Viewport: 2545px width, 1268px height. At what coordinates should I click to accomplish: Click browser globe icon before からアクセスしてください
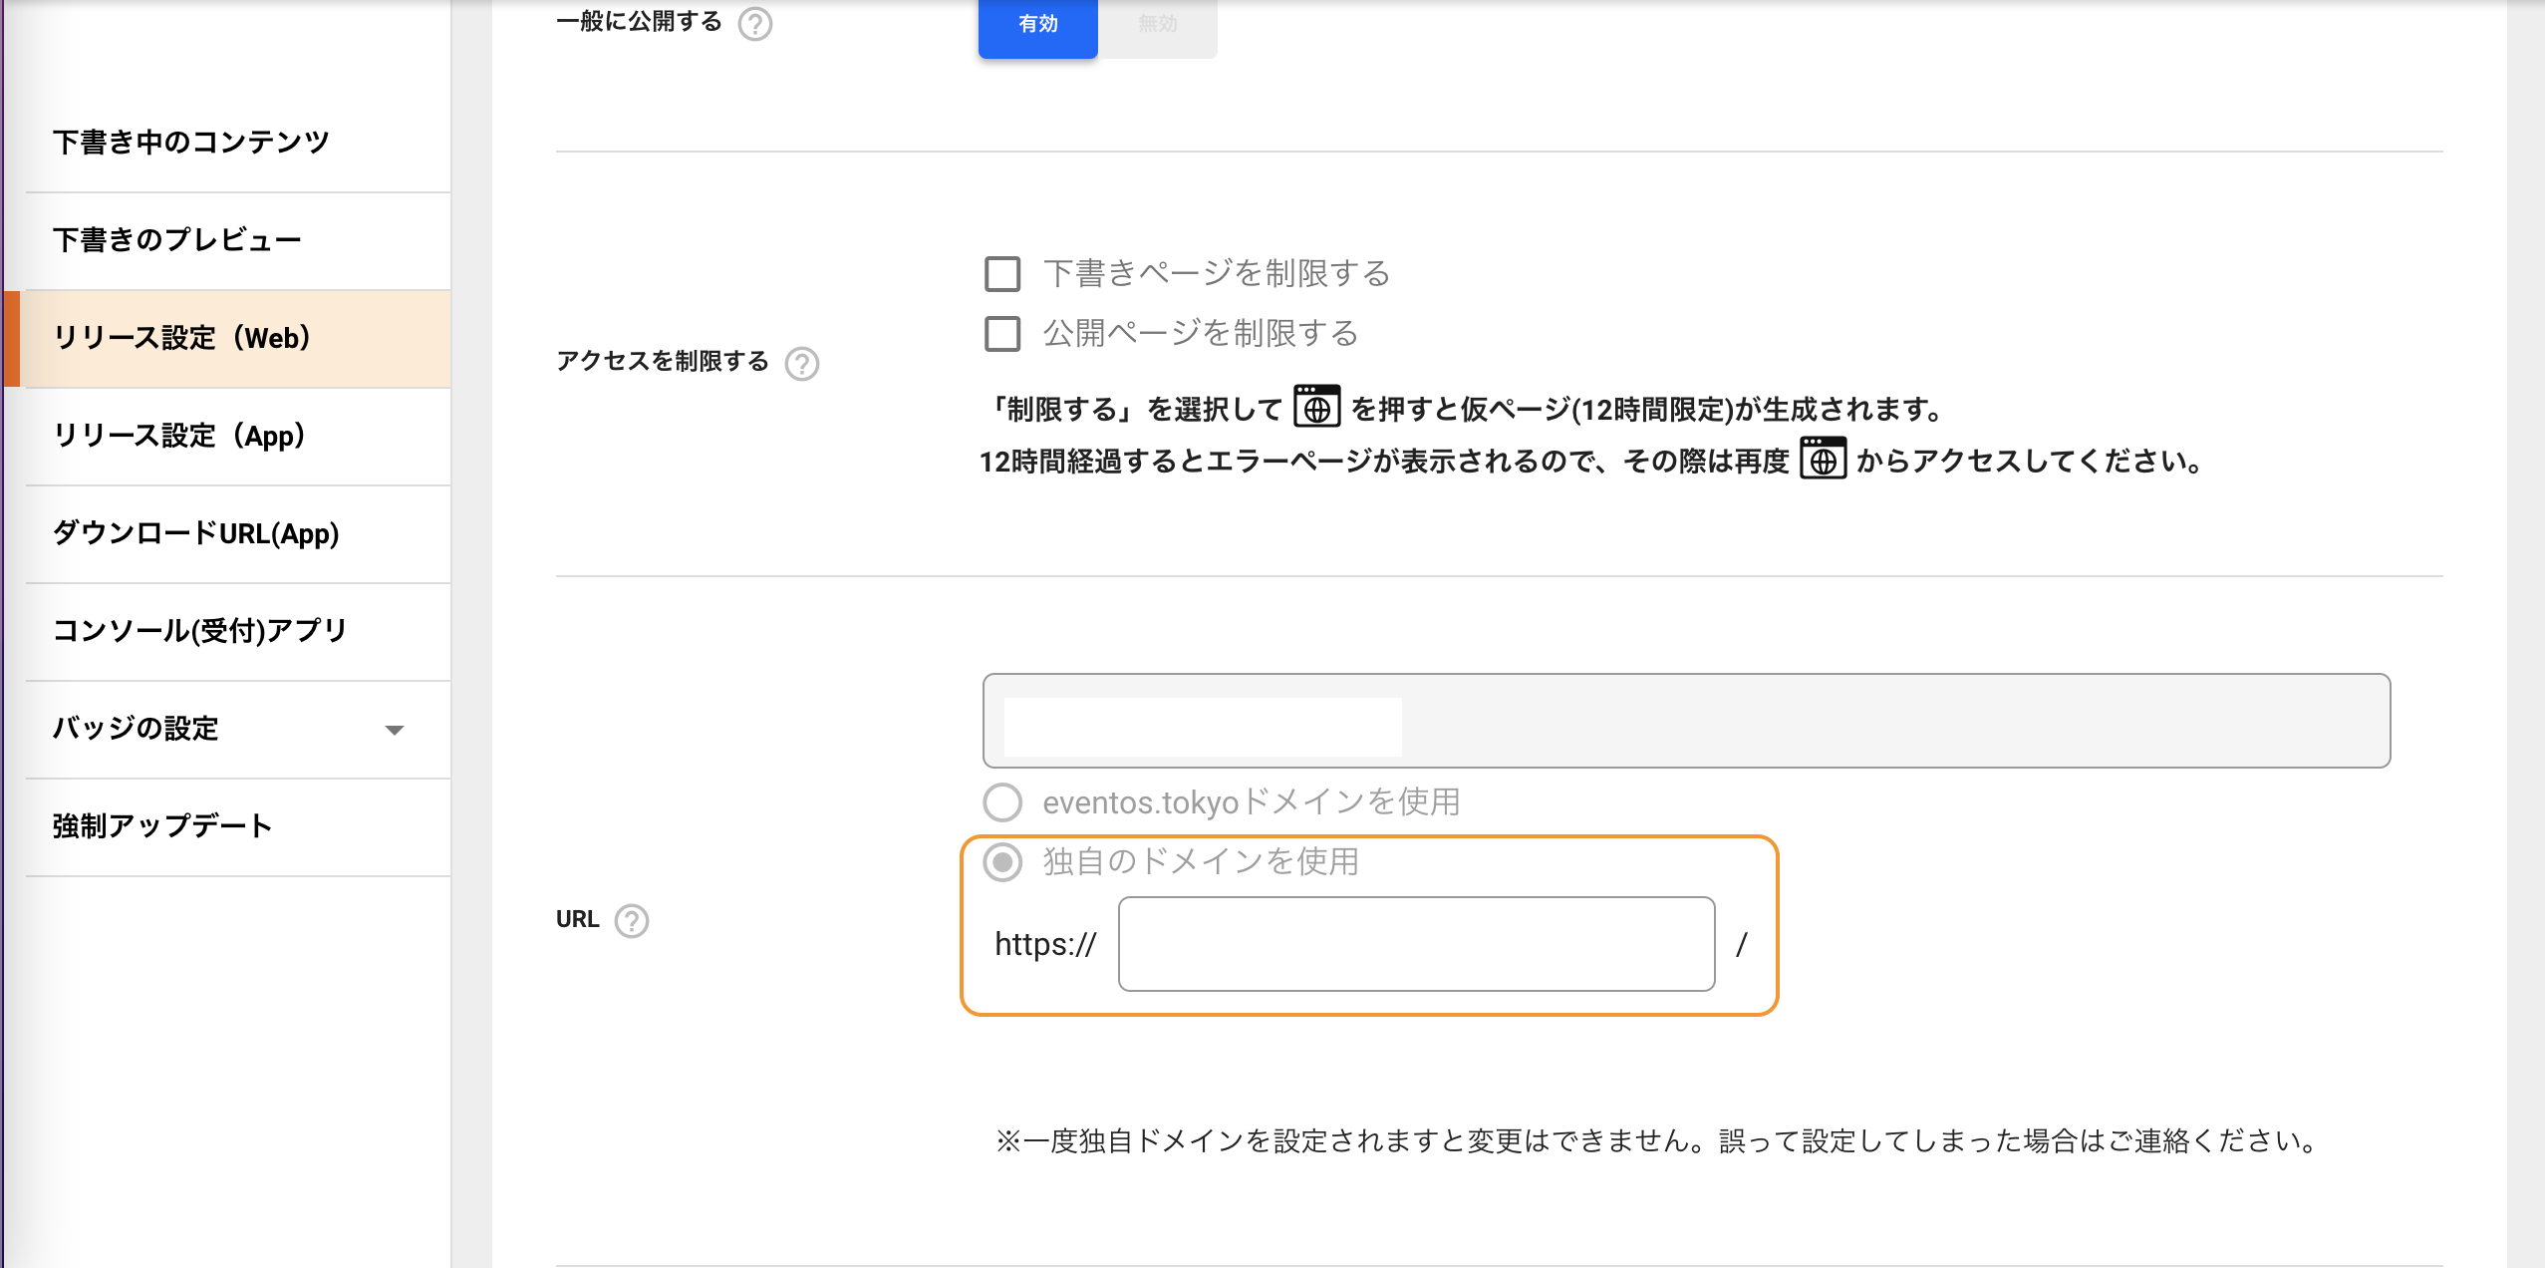[x=1823, y=459]
